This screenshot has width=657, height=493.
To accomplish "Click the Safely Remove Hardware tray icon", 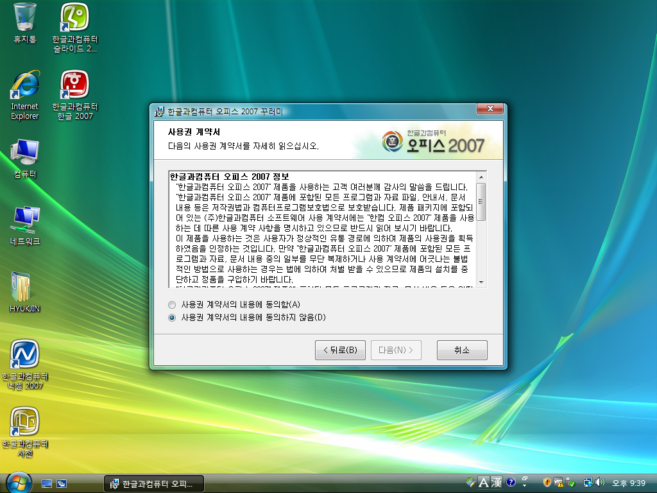I will (x=570, y=483).
